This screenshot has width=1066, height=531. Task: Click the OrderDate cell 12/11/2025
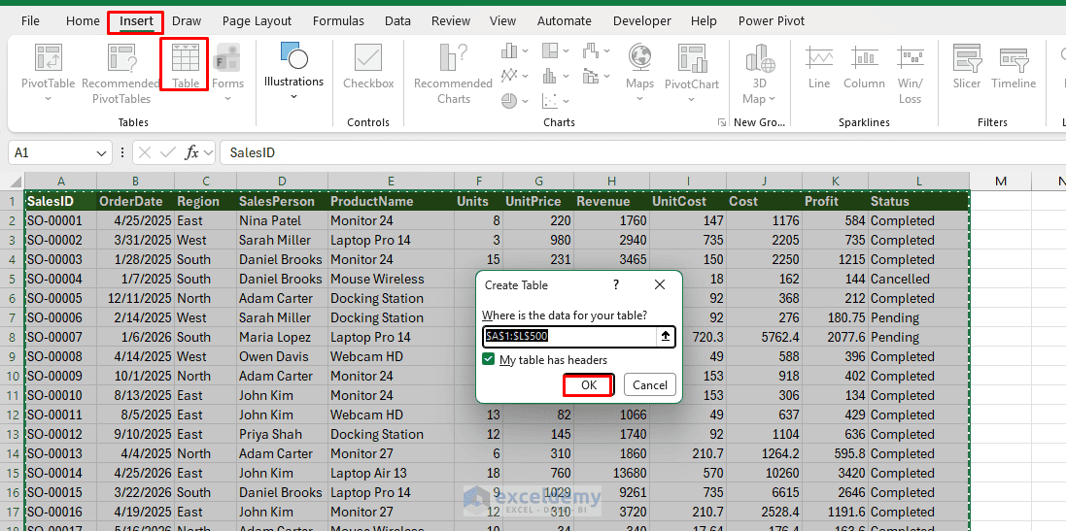(x=135, y=298)
